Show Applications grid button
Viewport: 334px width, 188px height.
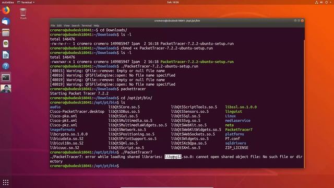click(6, 182)
